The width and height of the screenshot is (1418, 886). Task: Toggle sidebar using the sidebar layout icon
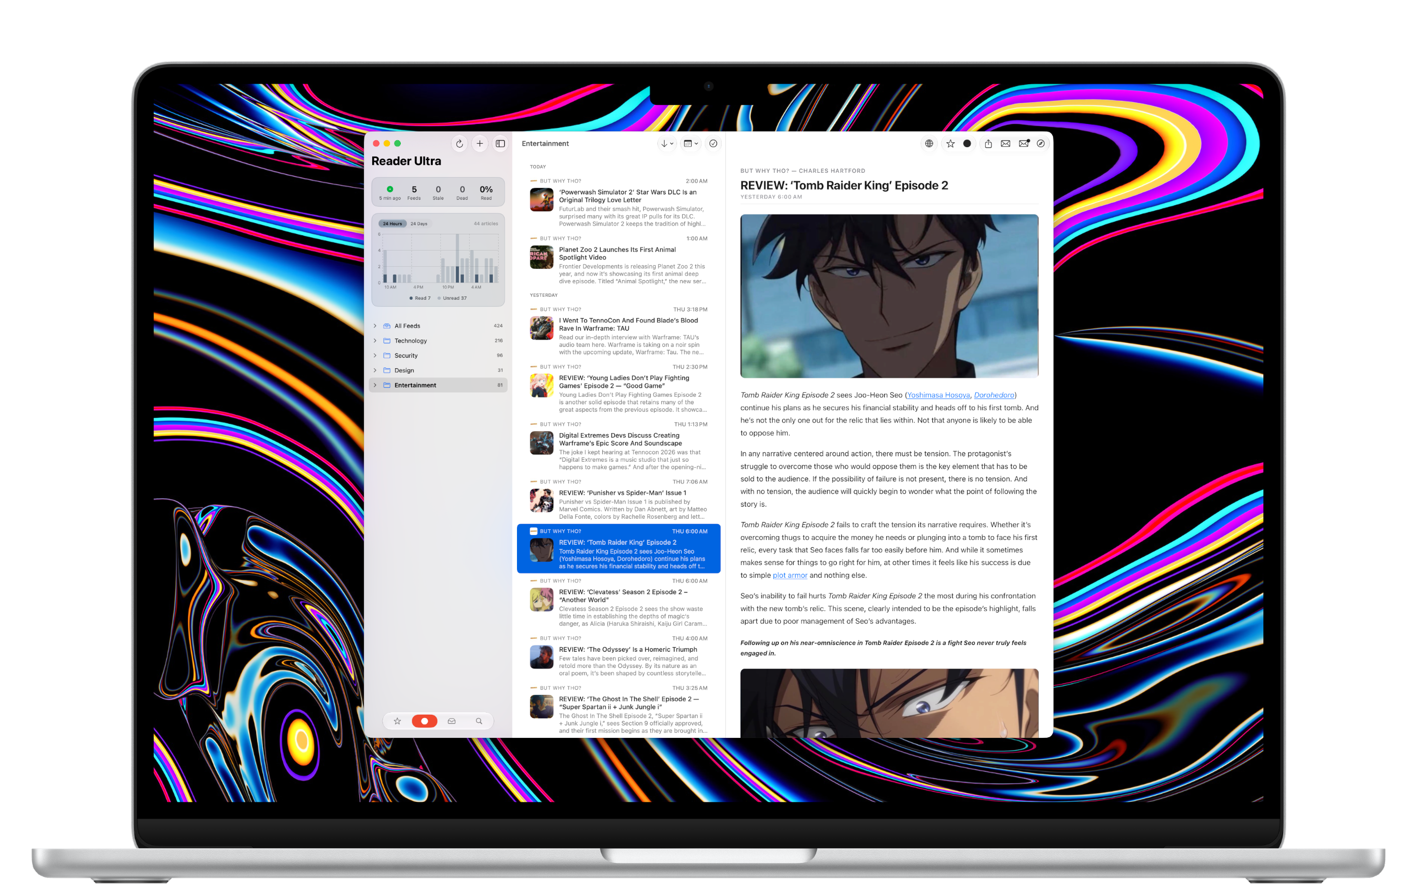pos(500,144)
